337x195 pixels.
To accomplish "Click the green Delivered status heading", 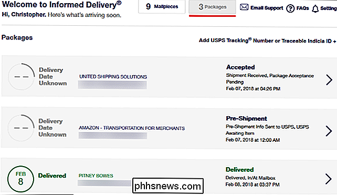I will pyautogui.click(x=240, y=170).
